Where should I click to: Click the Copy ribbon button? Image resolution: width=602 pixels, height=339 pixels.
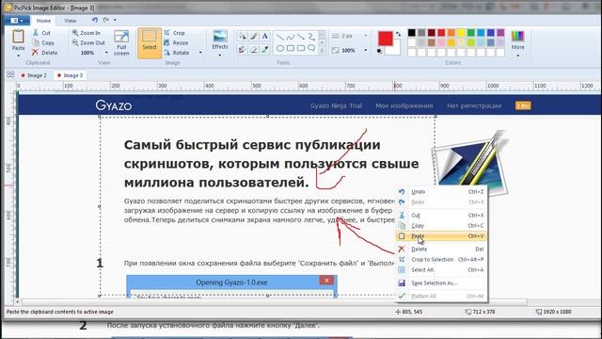43,42
